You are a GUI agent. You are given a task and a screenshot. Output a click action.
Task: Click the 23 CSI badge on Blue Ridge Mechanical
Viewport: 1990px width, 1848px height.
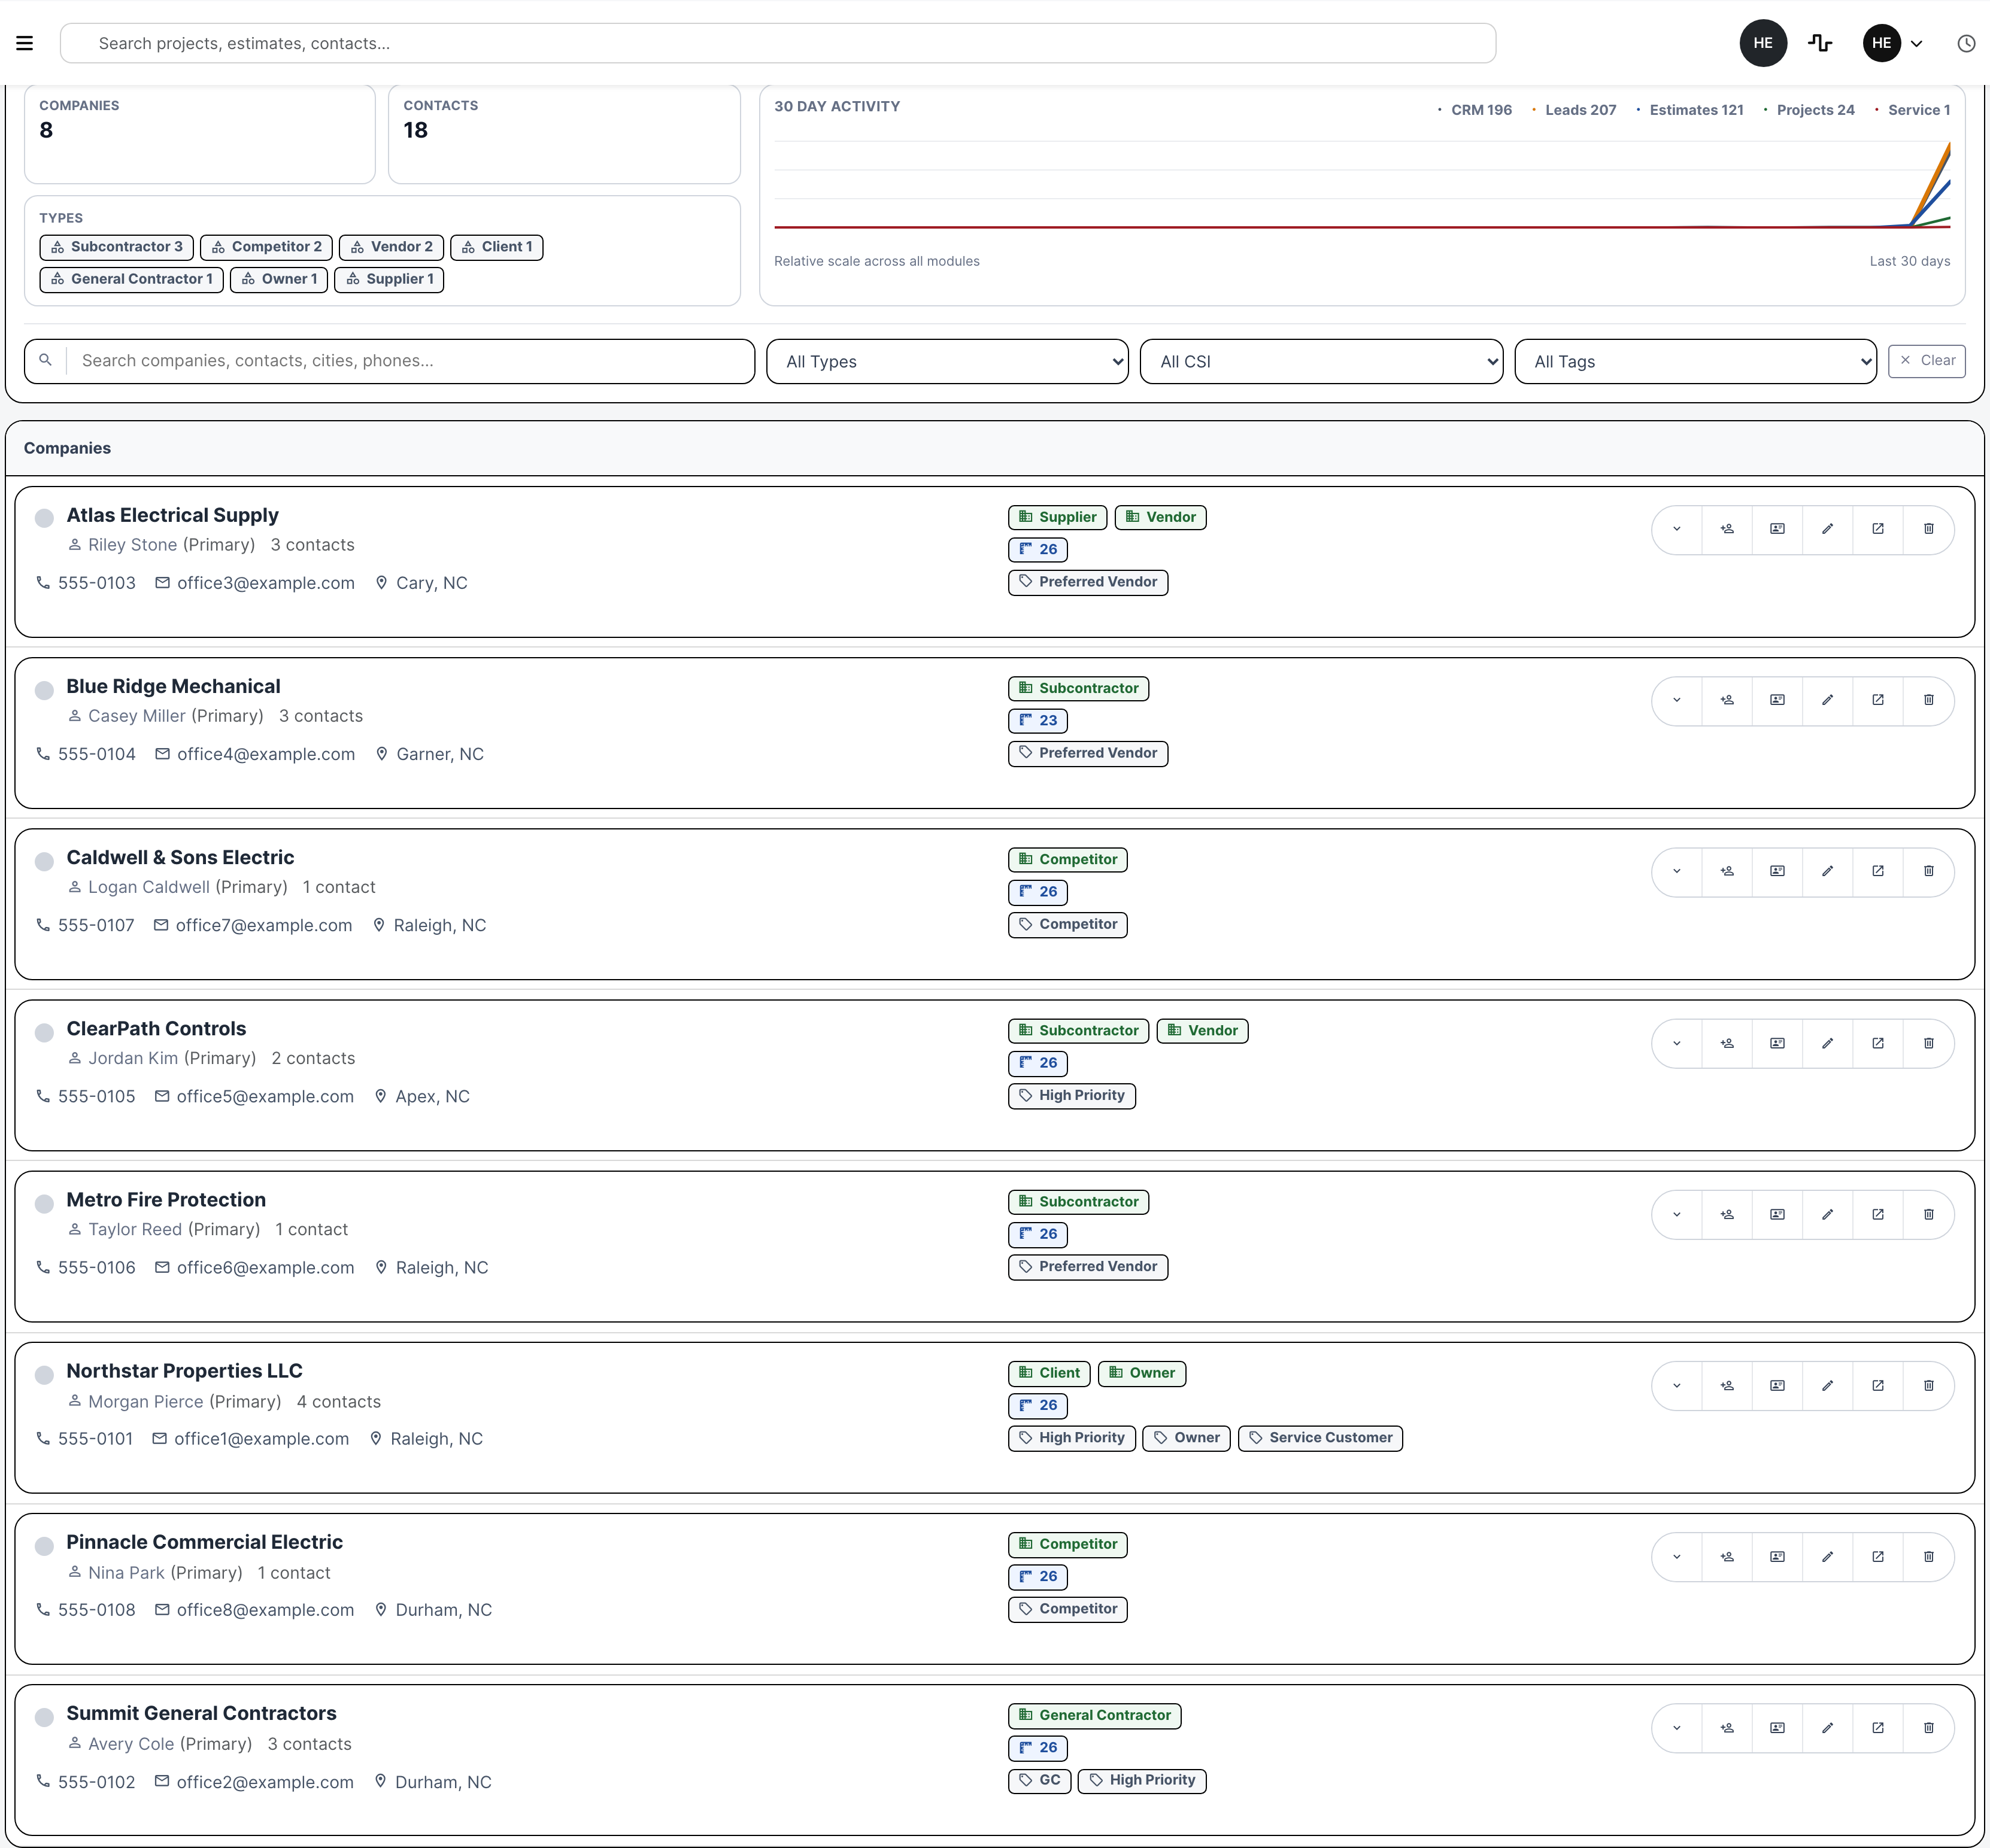1038,720
